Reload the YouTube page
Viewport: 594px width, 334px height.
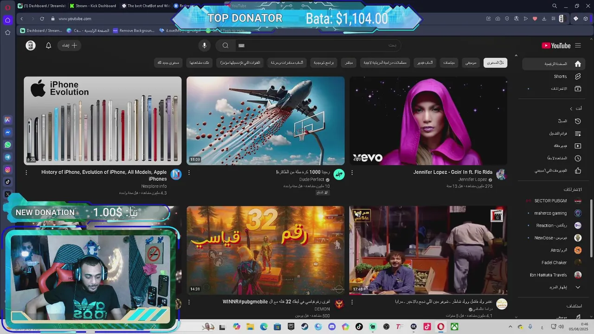click(x=42, y=19)
